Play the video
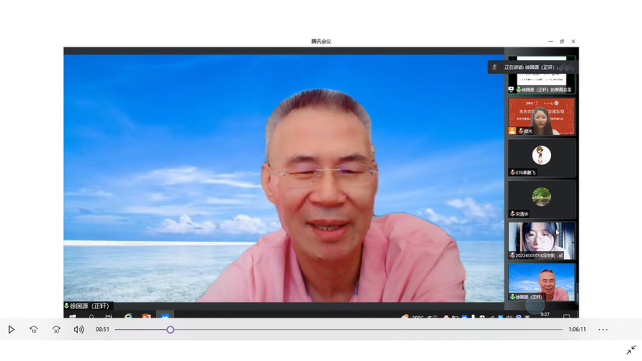Viewport: 642px width, 361px height. 11,330
